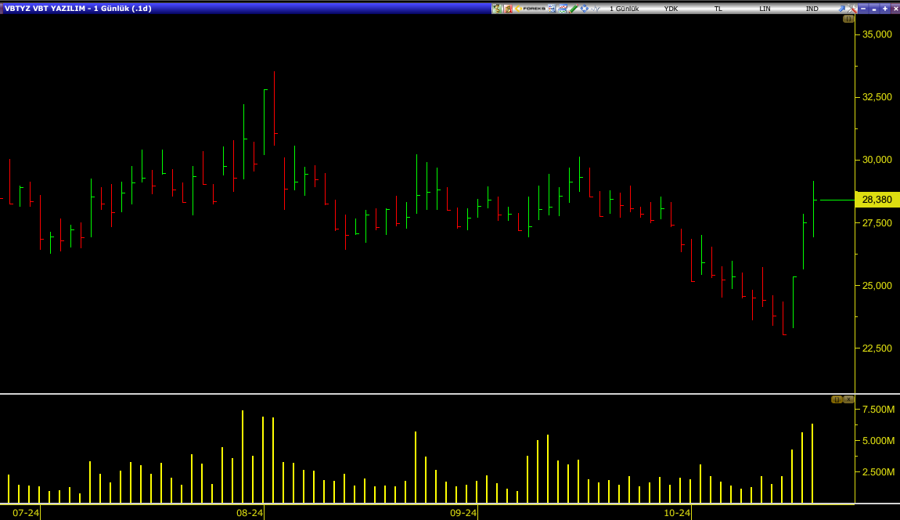Viewport: 900px width, 520px height.
Task: Click the blue arrow pin icon
Action: click(842, 9)
